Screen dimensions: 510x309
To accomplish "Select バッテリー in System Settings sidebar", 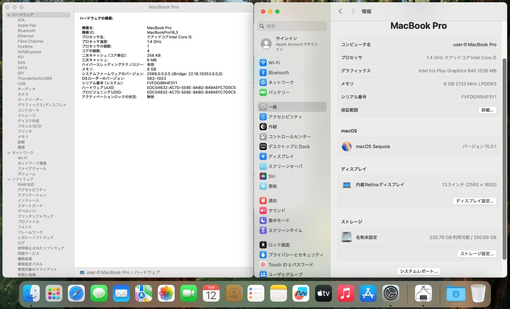I will [x=292, y=92].
